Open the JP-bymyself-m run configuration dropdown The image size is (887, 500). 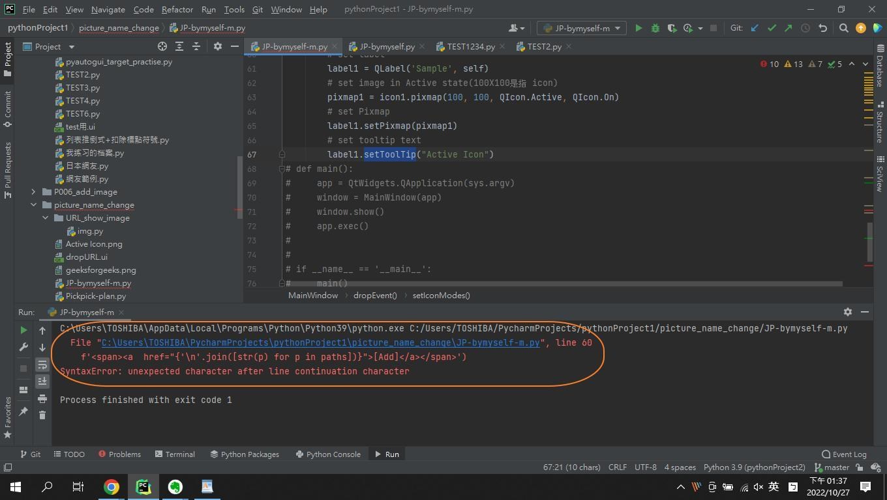pyautogui.click(x=581, y=28)
